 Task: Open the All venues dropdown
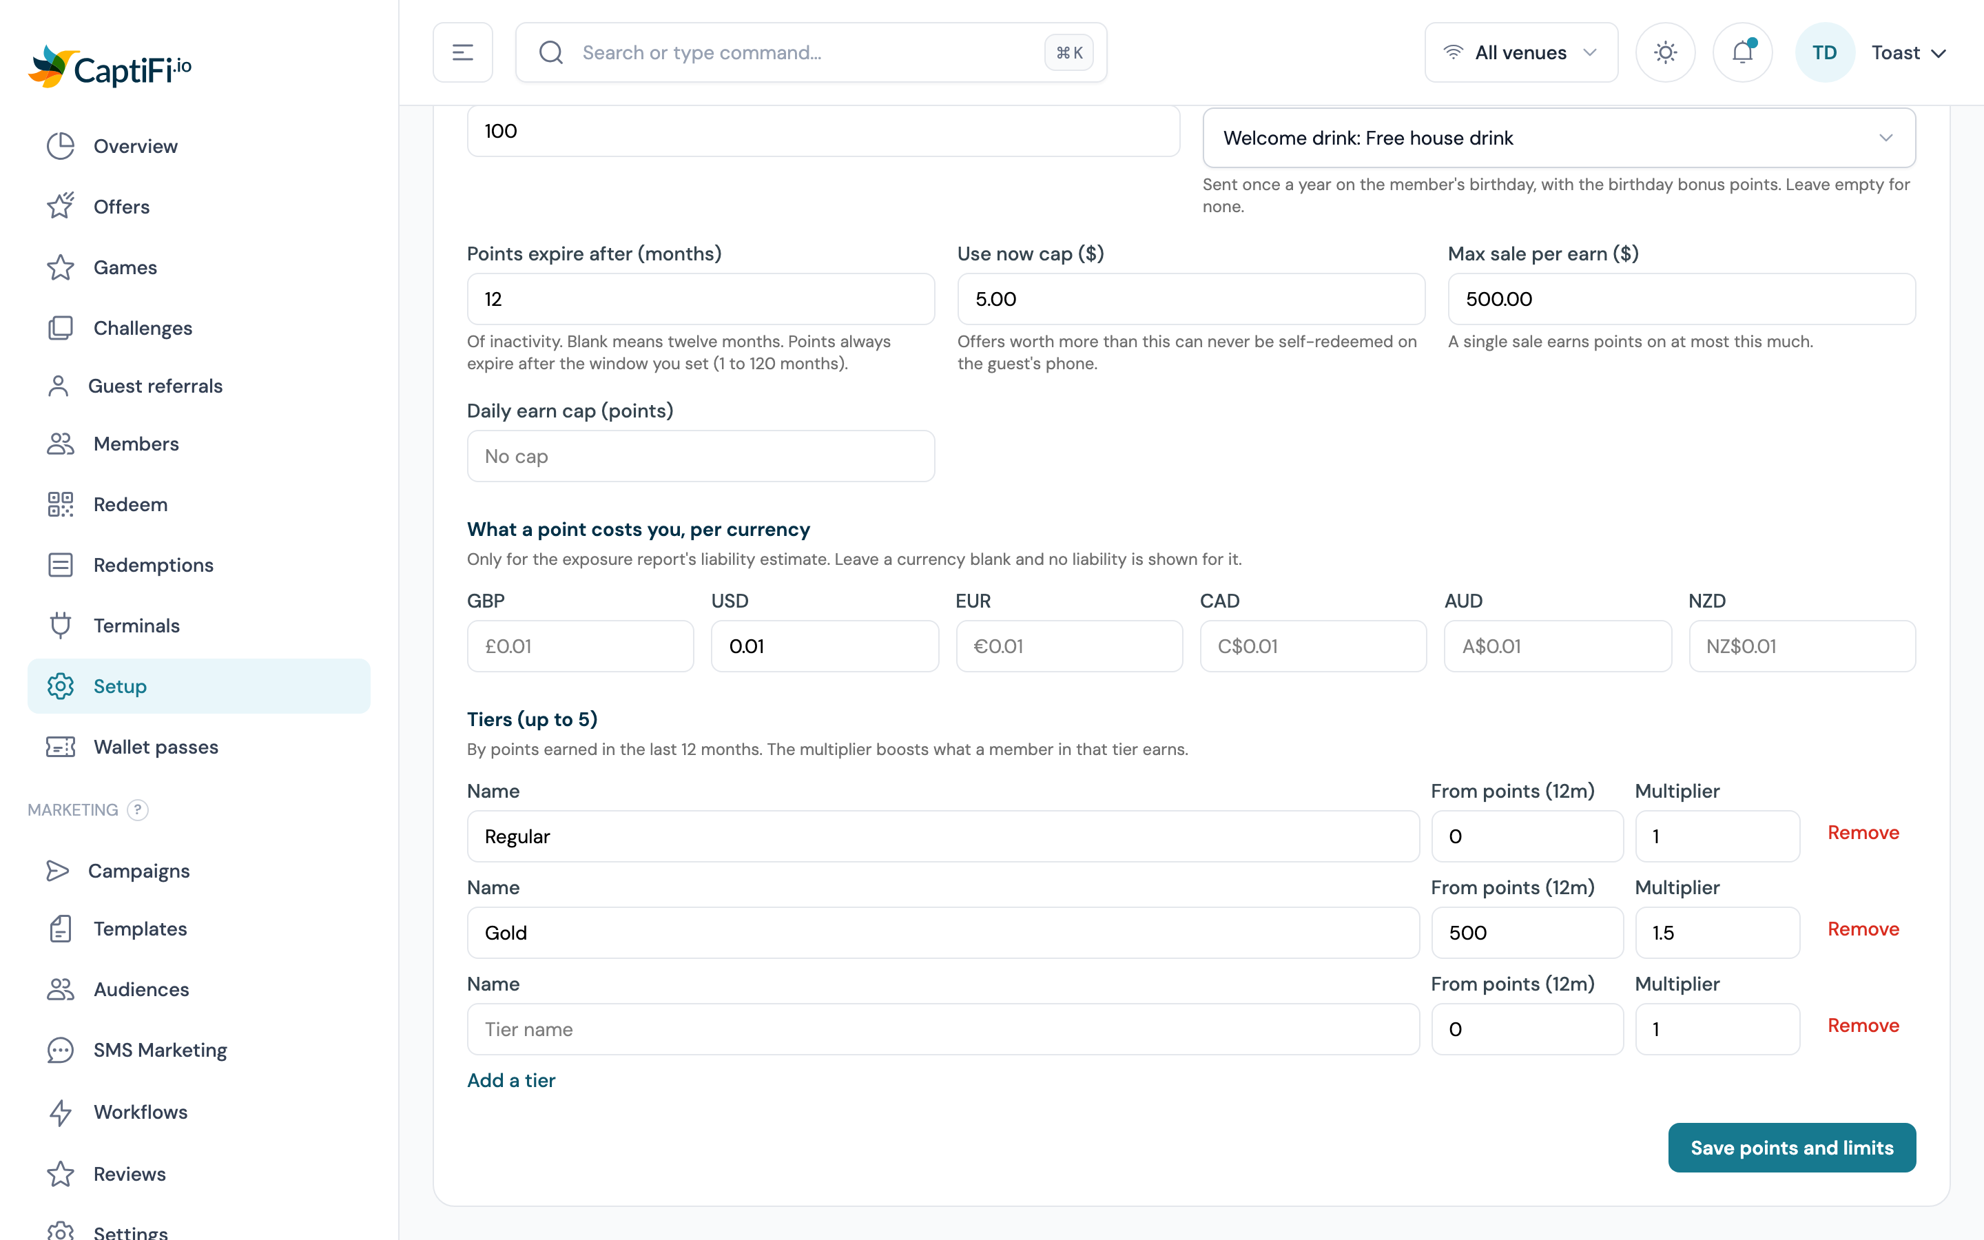coord(1521,52)
